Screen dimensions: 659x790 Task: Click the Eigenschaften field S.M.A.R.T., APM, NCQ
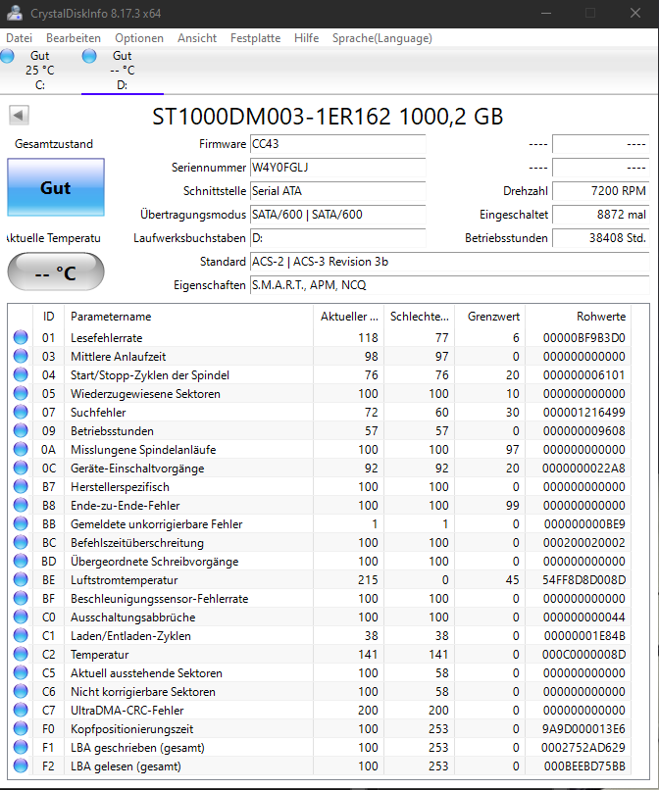[x=450, y=285]
